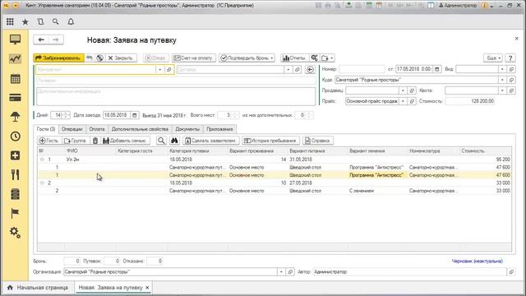
Task: Open the gears administration section in sidebar
Action: [15, 232]
